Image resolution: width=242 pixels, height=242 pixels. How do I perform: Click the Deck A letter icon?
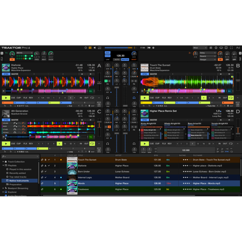99,66
